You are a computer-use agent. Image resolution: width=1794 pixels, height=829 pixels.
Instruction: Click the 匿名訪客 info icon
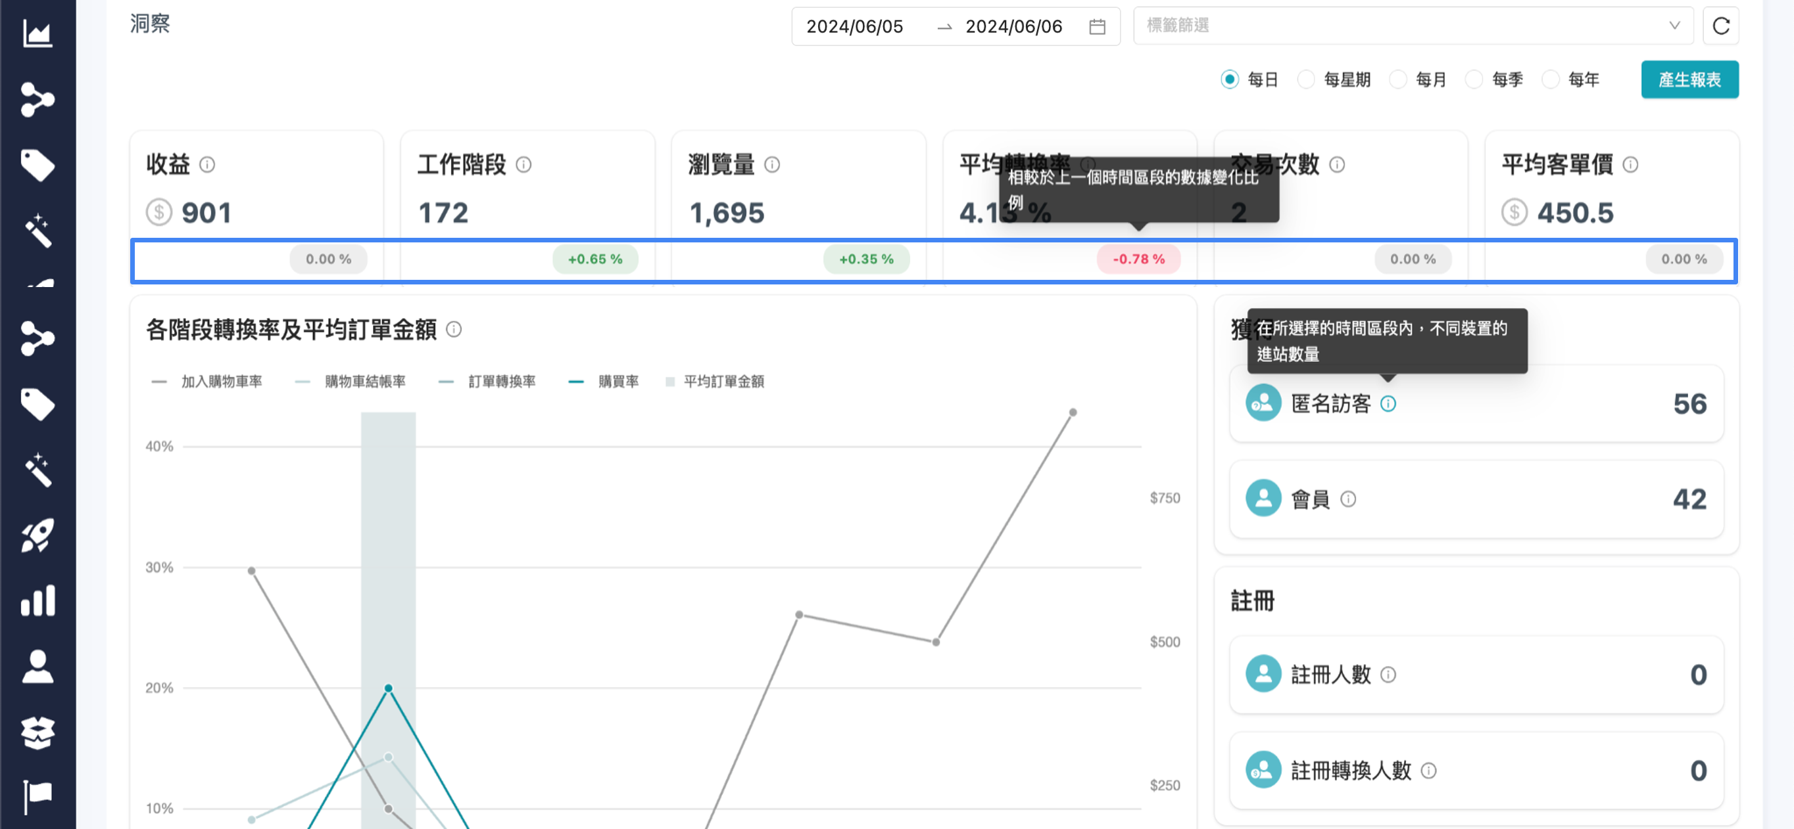[x=1390, y=403]
